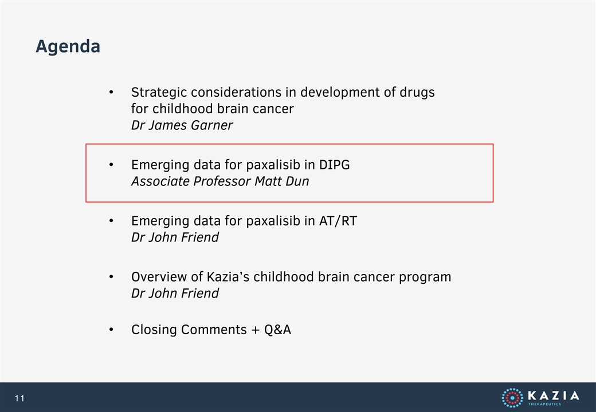
Task: Click Dr John Friend under the Overview item
Action: (x=175, y=293)
